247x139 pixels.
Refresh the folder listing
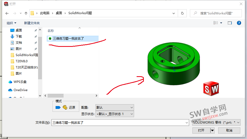(x=182, y=13)
